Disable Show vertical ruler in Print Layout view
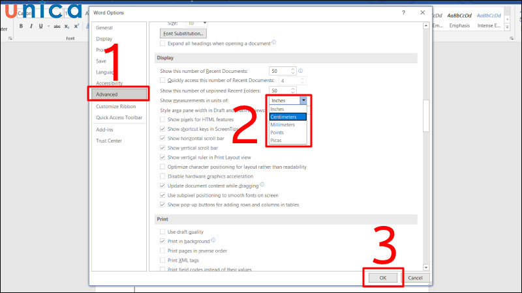The height and width of the screenshot is (293, 522). click(x=163, y=158)
